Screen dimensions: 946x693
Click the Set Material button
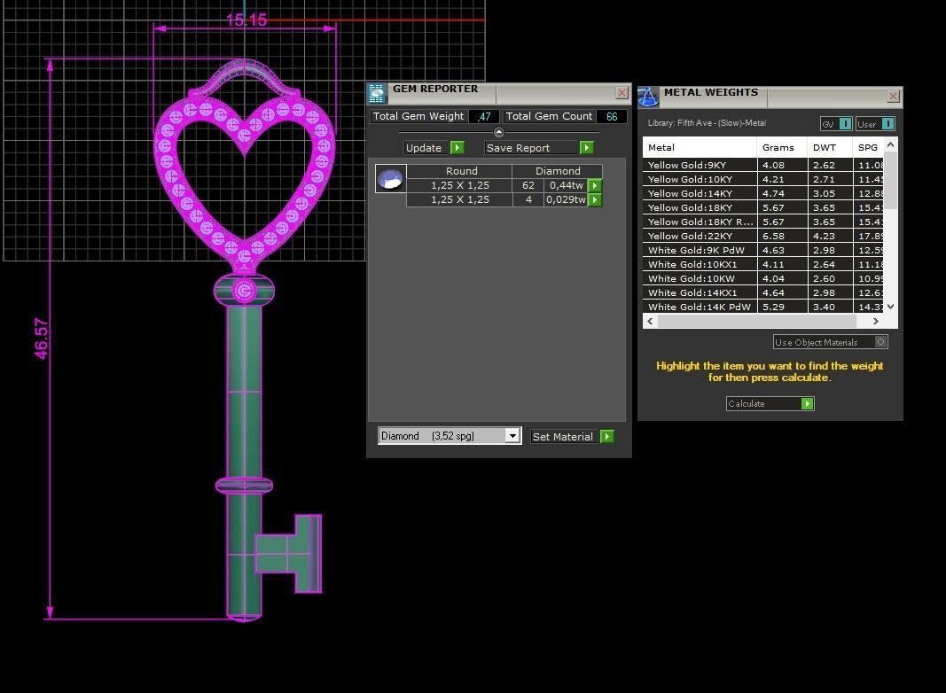point(562,437)
